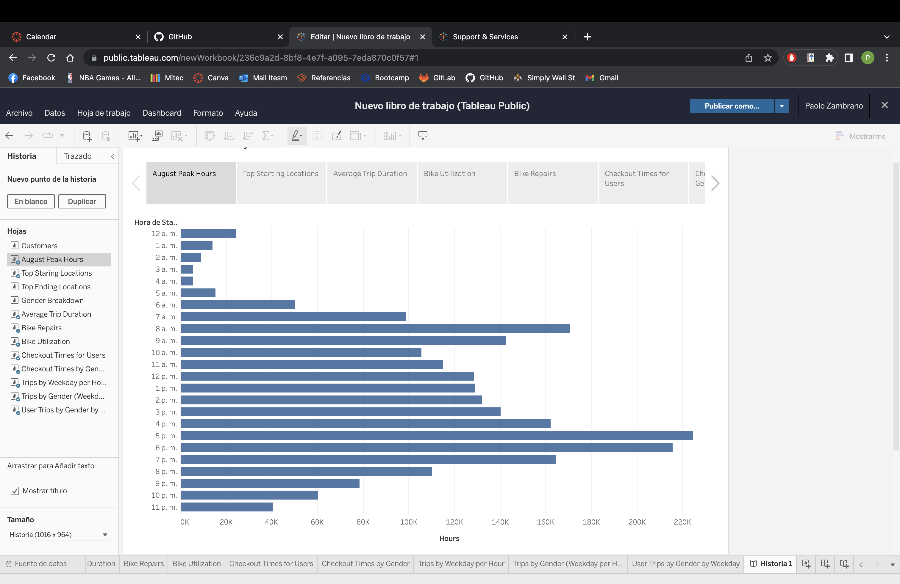Switch to the Trazado tab

pos(77,156)
